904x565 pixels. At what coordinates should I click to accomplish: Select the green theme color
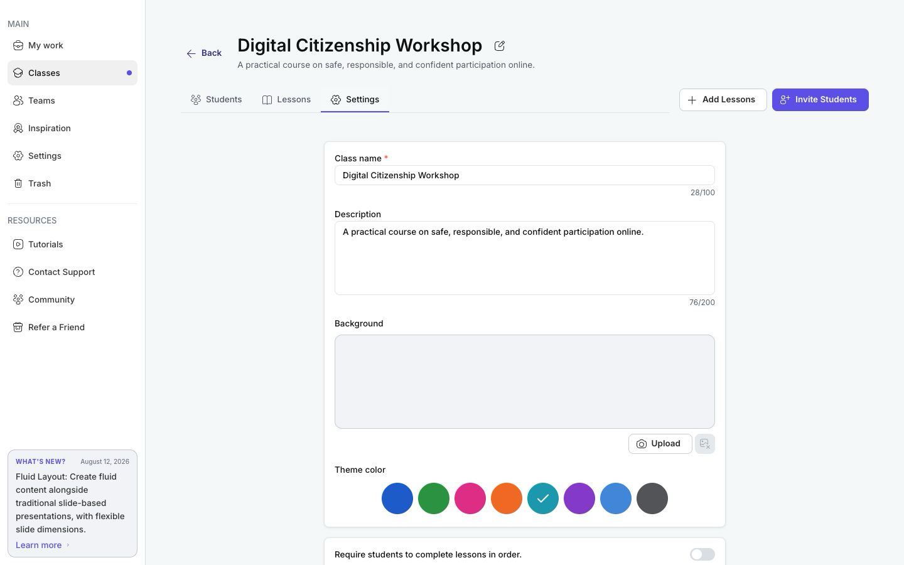tap(434, 498)
